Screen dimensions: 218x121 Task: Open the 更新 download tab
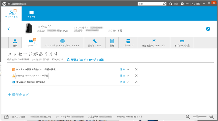tap(15, 43)
